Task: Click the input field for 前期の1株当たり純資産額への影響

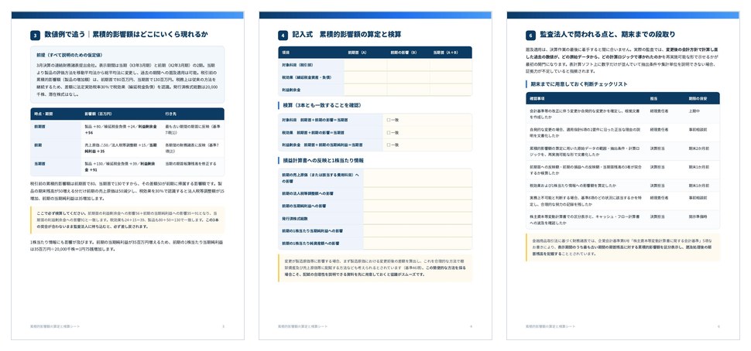Action: (417, 243)
